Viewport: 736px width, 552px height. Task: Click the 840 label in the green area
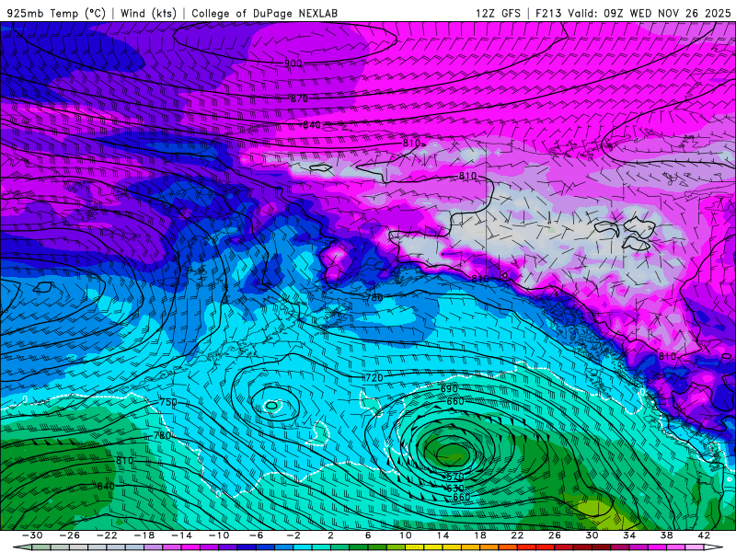point(106,487)
